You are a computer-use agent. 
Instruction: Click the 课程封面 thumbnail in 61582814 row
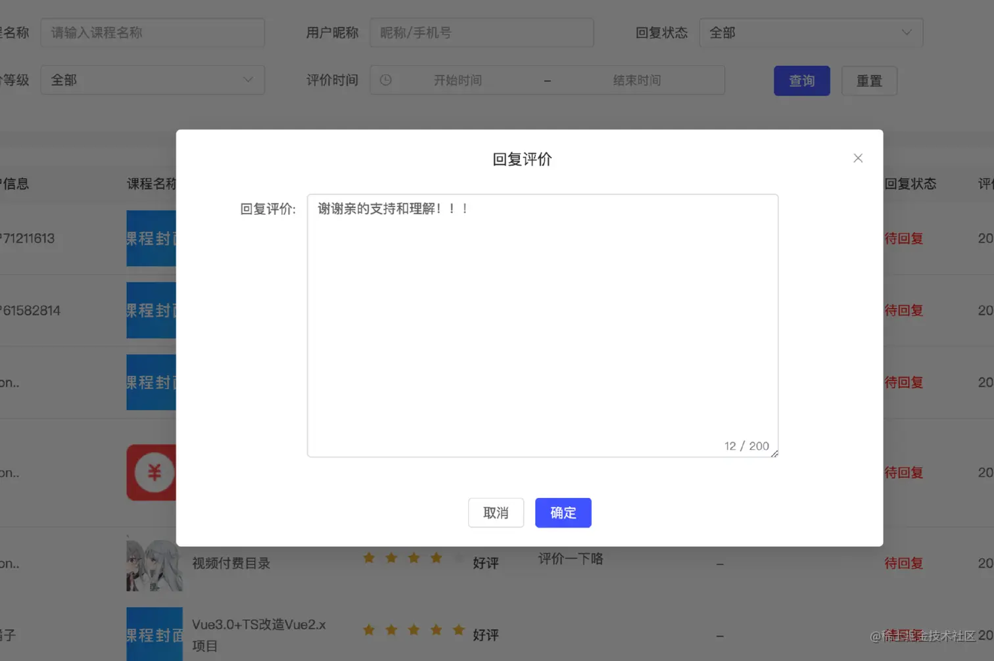point(151,310)
